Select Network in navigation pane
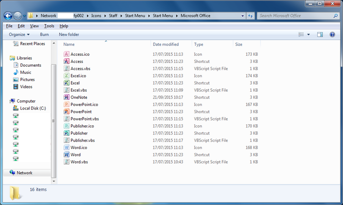The image size is (343, 205). (24, 173)
